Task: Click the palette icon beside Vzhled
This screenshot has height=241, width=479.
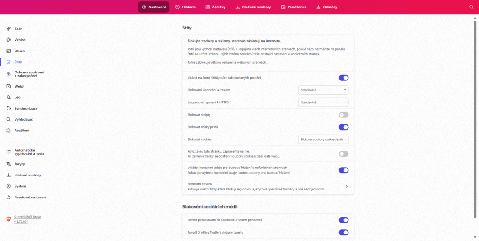Action: 8,40
